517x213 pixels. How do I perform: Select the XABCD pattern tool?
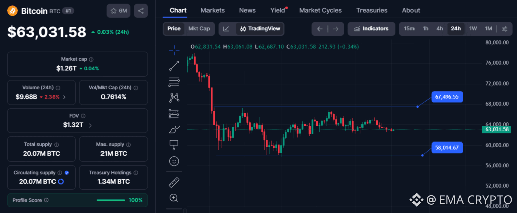click(174, 98)
